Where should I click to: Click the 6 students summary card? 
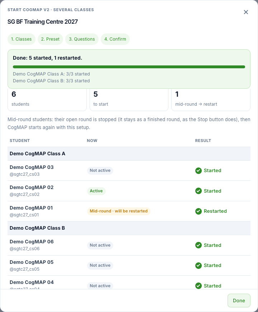pos(47,100)
